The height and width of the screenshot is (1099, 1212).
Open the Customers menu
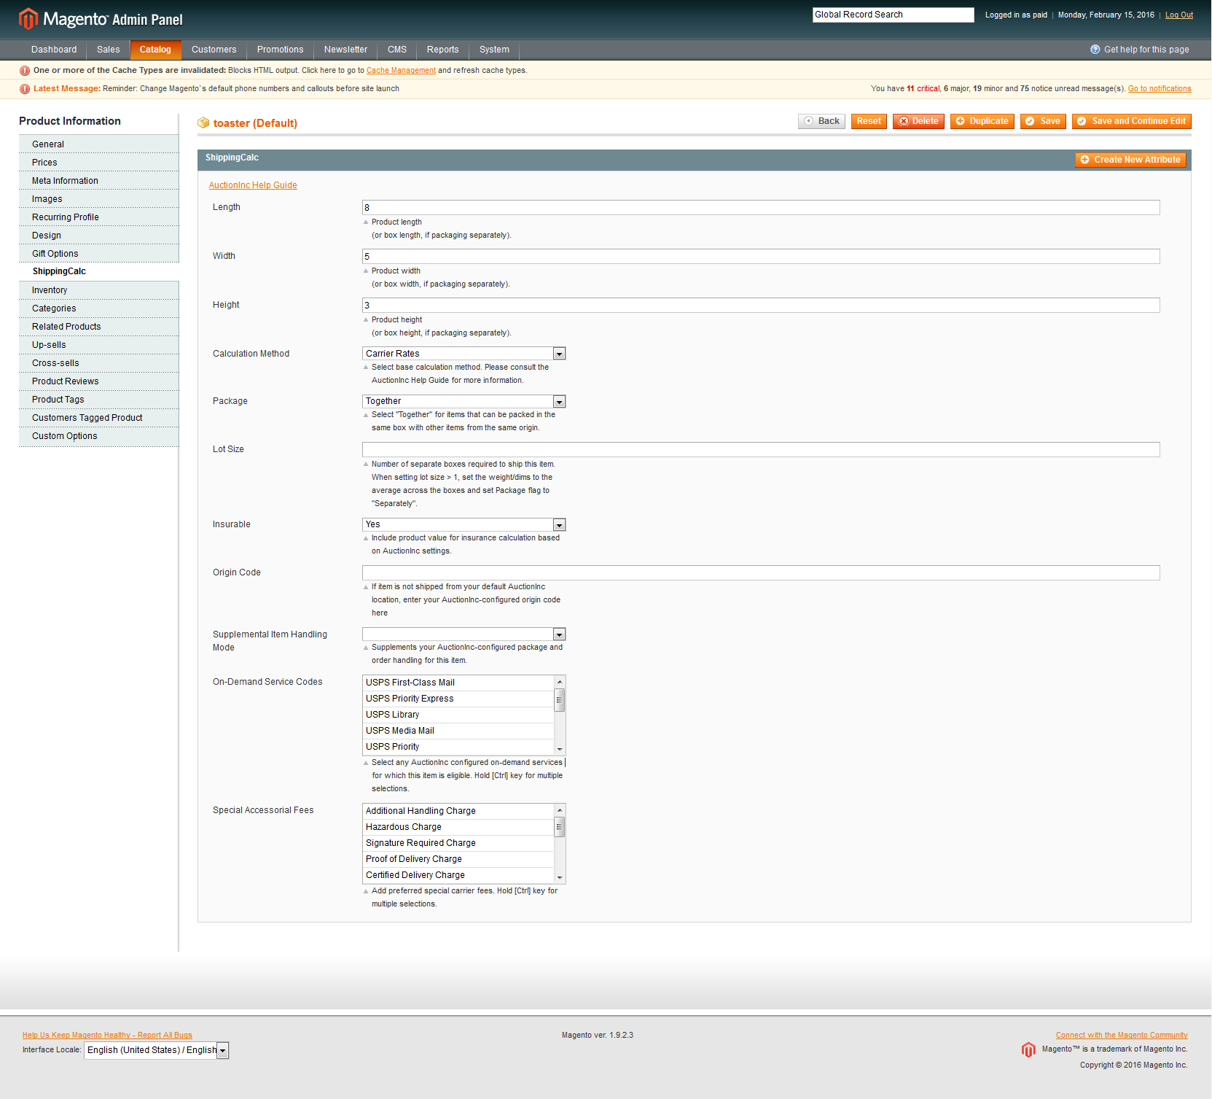tap(214, 50)
